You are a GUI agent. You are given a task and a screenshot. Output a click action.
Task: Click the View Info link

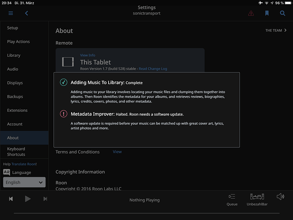coord(88,55)
